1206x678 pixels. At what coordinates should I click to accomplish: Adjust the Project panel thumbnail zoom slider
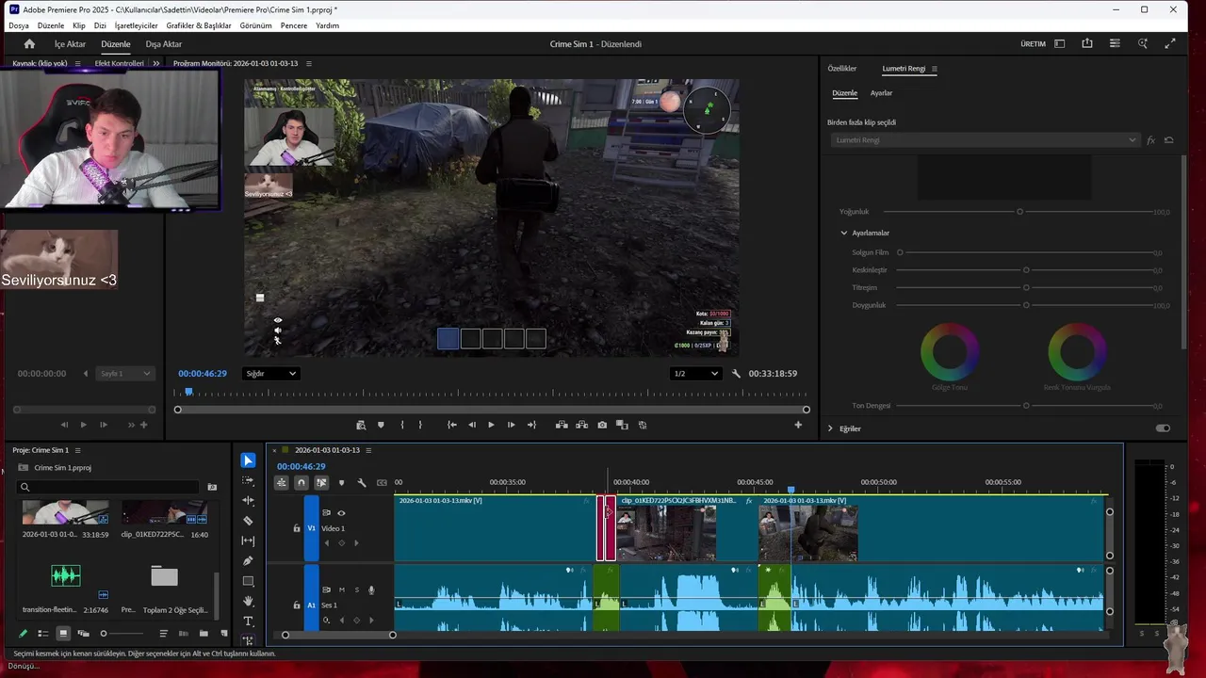104,634
